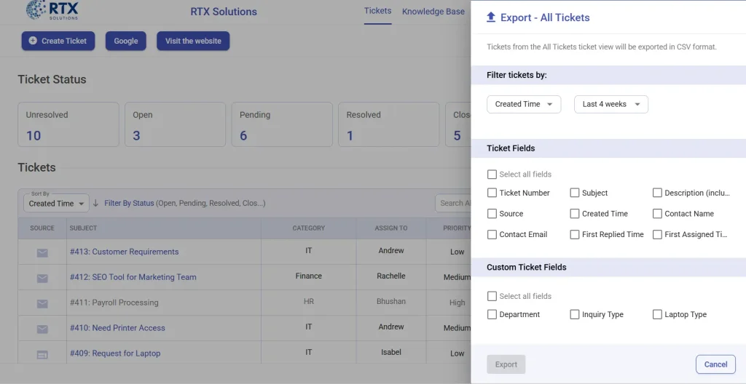Cancel the export panel
Viewport: 746px width, 384px height.
715,364
